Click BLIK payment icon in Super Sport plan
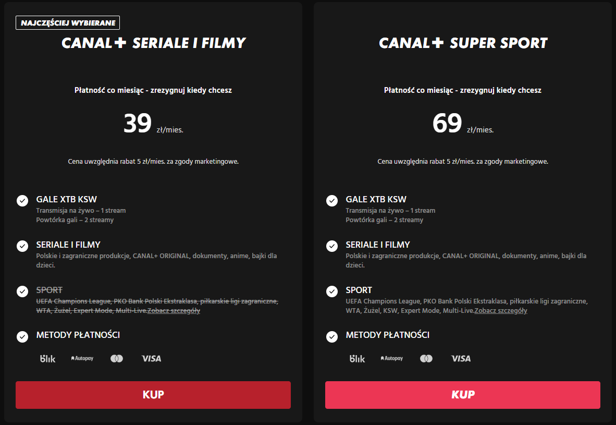 [x=357, y=359]
